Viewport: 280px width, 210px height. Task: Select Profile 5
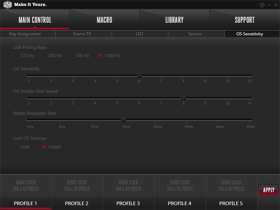[231, 203]
